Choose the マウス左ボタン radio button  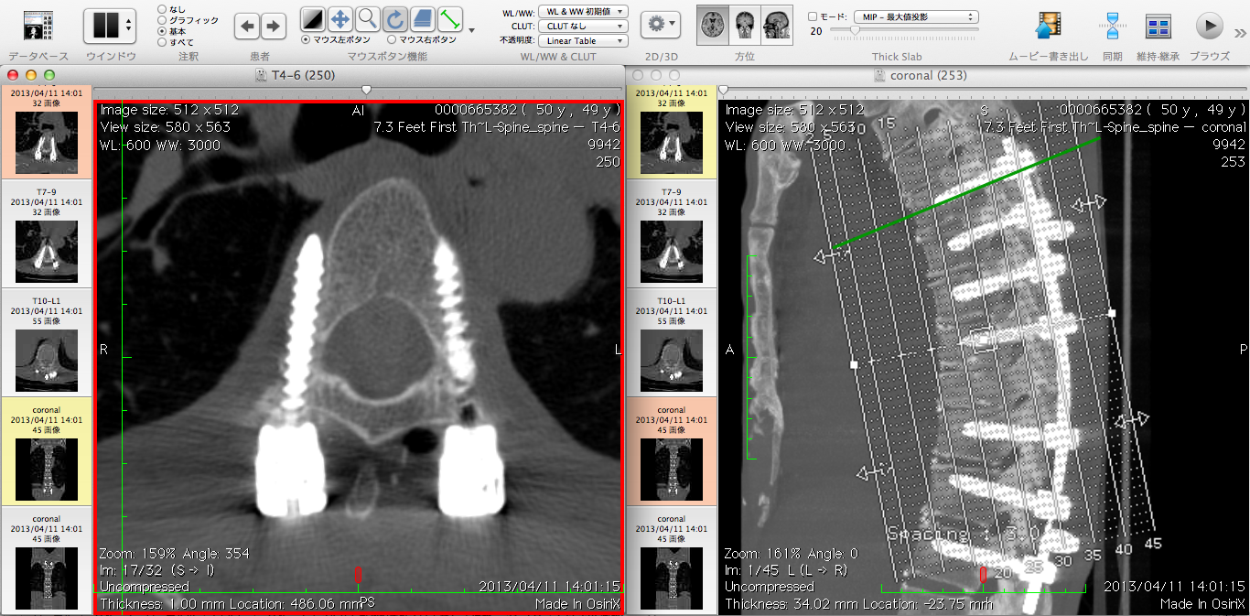[307, 39]
